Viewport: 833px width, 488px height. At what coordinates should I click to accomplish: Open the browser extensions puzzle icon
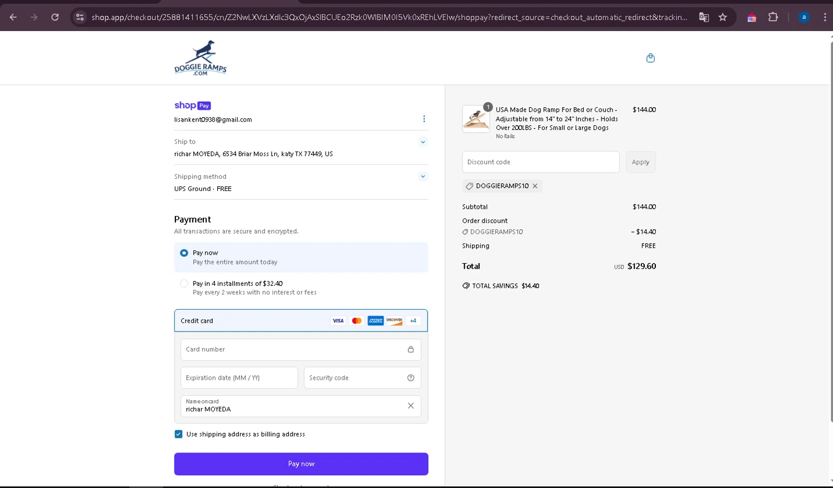pyautogui.click(x=773, y=17)
